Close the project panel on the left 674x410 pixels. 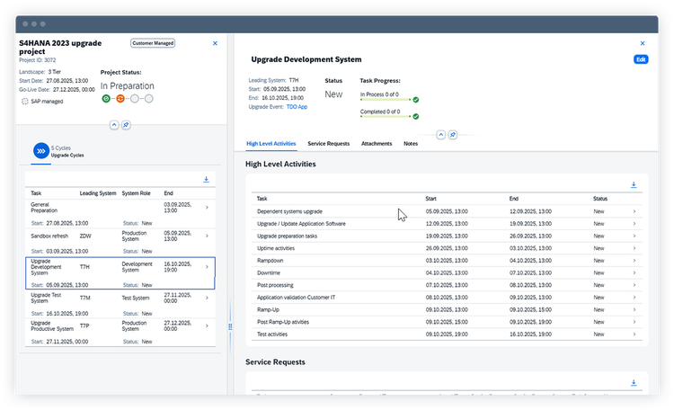click(x=215, y=43)
